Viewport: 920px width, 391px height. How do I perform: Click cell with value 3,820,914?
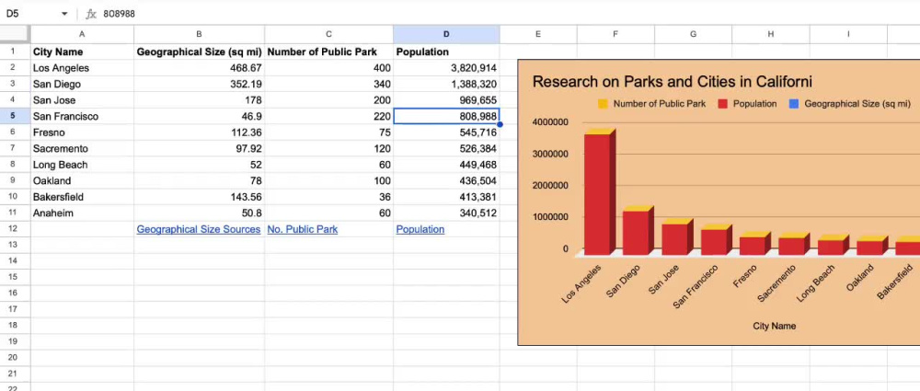click(446, 68)
